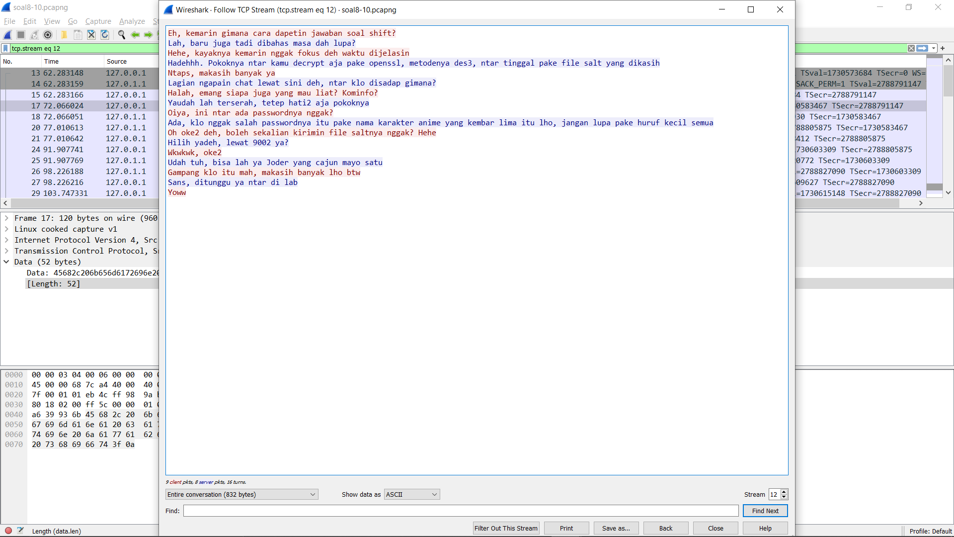Image resolution: width=954 pixels, height=537 pixels.
Task: Click the Save as... button
Action: pyautogui.click(x=616, y=528)
